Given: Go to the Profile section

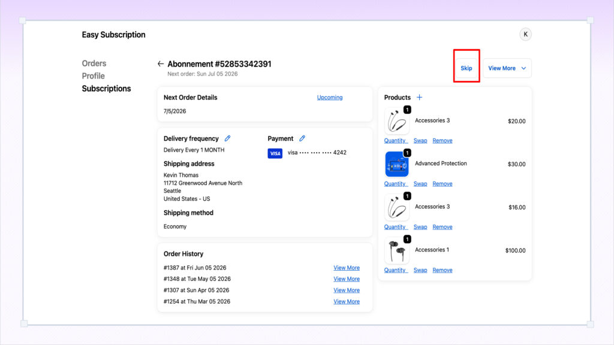Looking at the screenshot, I should [x=93, y=76].
